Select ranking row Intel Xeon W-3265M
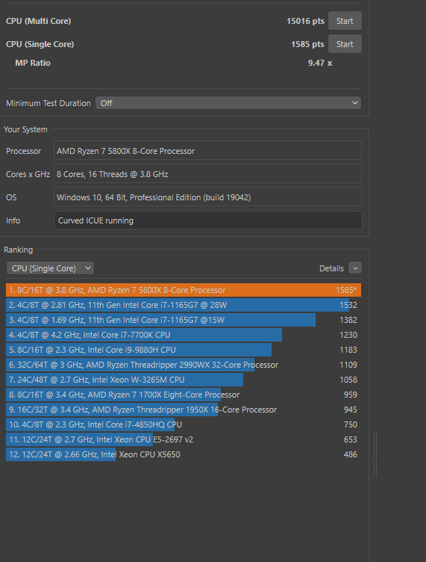Viewport: 426px width, 562px height. tap(184, 380)
